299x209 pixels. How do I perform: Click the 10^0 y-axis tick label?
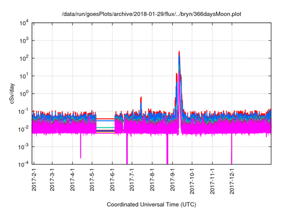click(x=24, y=93)
